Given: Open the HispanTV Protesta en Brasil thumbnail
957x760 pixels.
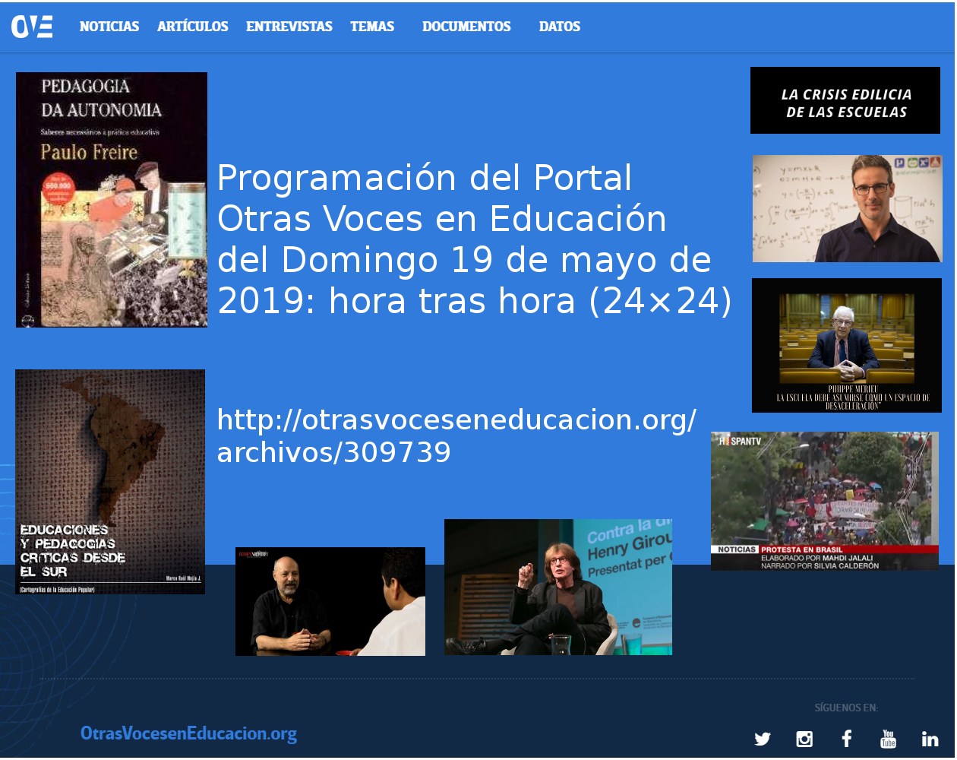Looking at the screenshot, I should [x=825, y=501].
